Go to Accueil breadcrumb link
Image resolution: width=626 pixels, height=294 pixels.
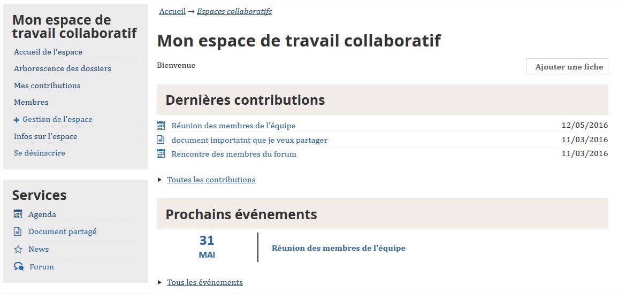(172, 11)
